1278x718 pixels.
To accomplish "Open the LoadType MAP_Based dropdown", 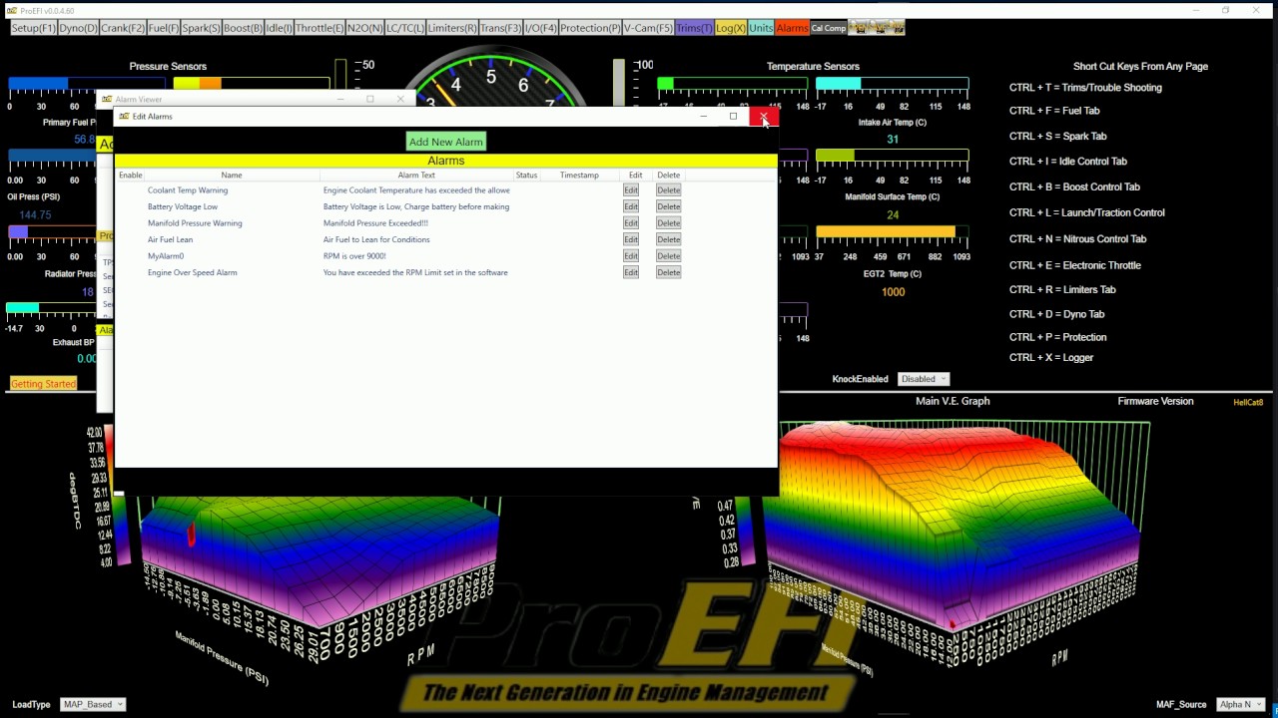I will 93,704.
